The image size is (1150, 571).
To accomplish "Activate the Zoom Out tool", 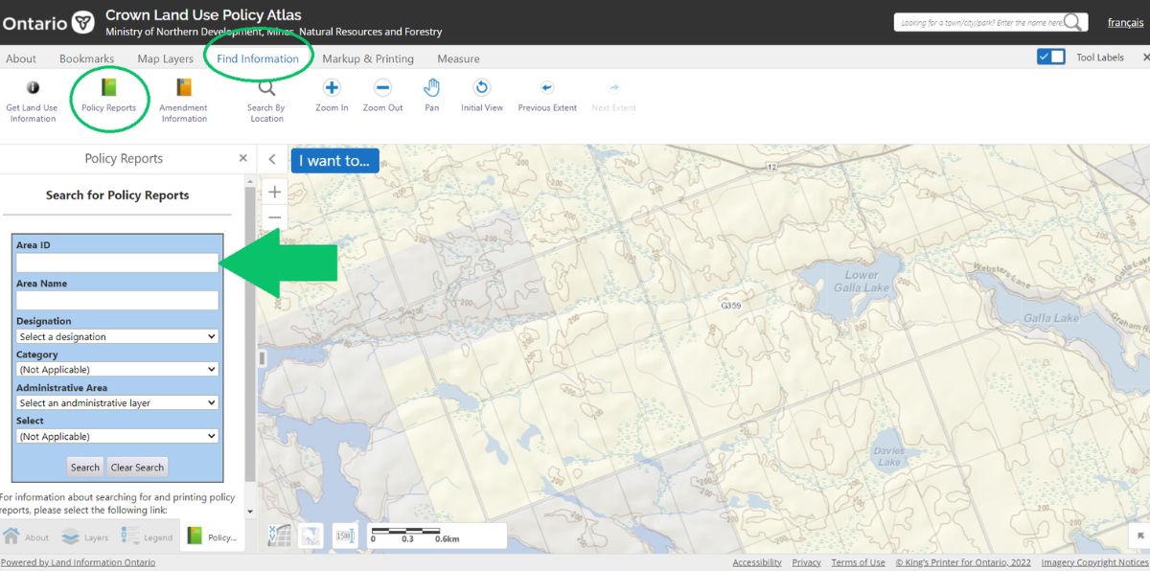I will (382, 96).
